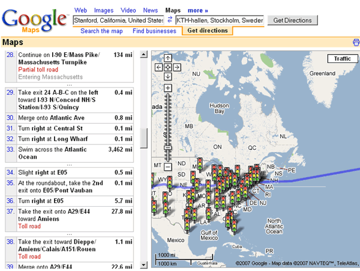This screenshot has height=271, width=360.
Task: Zoom out with the minus button
Action: coord(168,166)
